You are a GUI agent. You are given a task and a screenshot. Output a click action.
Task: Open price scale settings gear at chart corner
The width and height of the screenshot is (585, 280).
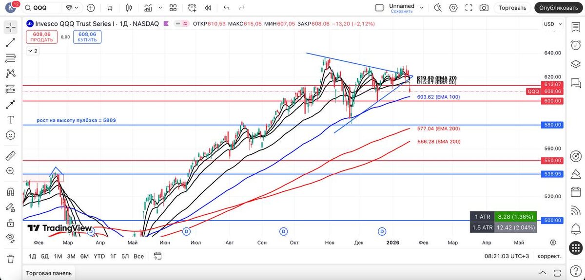click(x=553, y=242)
